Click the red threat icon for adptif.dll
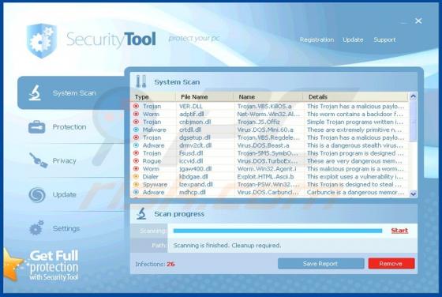442x297 pixels. (136, 114)
